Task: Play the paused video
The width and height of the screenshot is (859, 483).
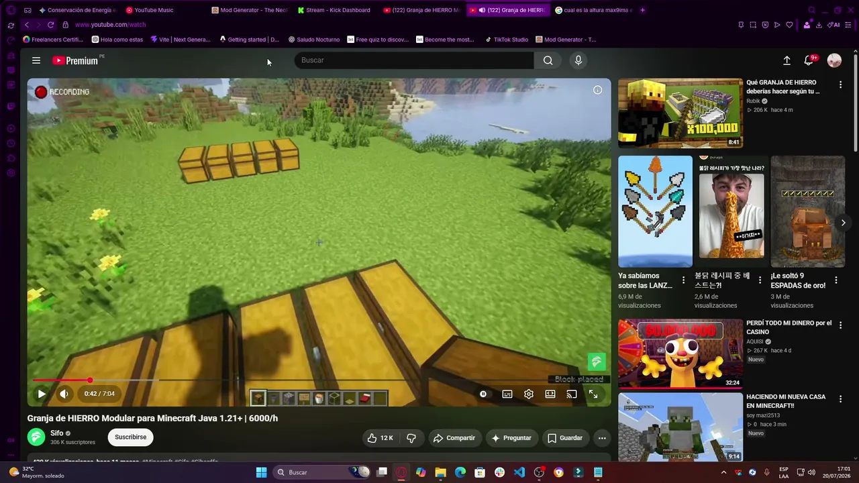Action: click(x=42, y=394)
